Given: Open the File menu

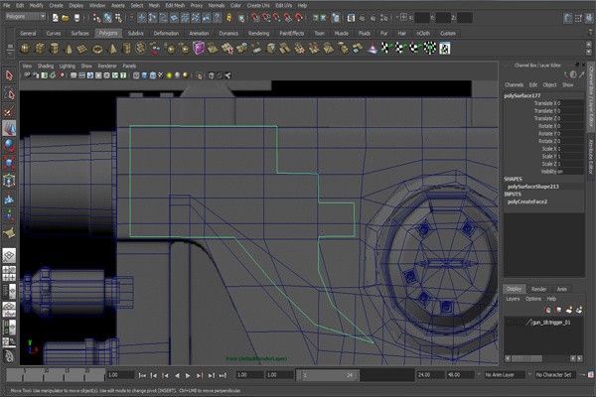Looking at the screenshot, I should point(7,5).
